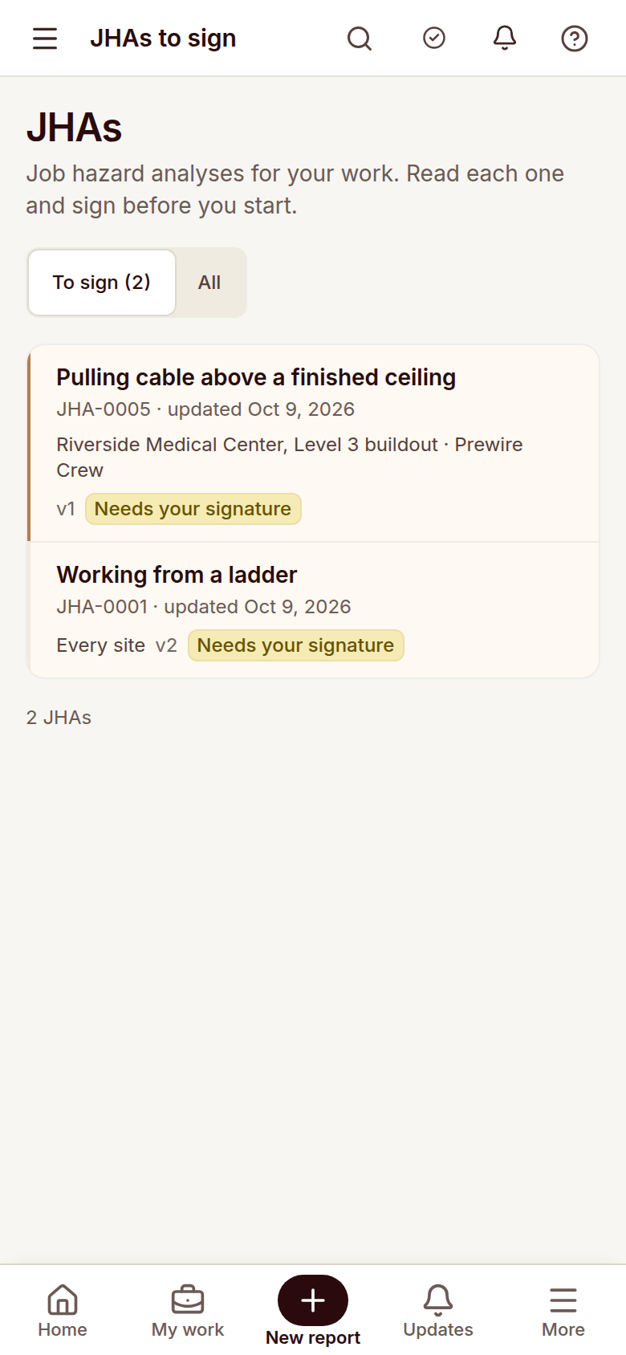Open Pulling cable above a finished ceiling JHA
This screenshot has height=1355, width=626.
(x=314, y=444)
